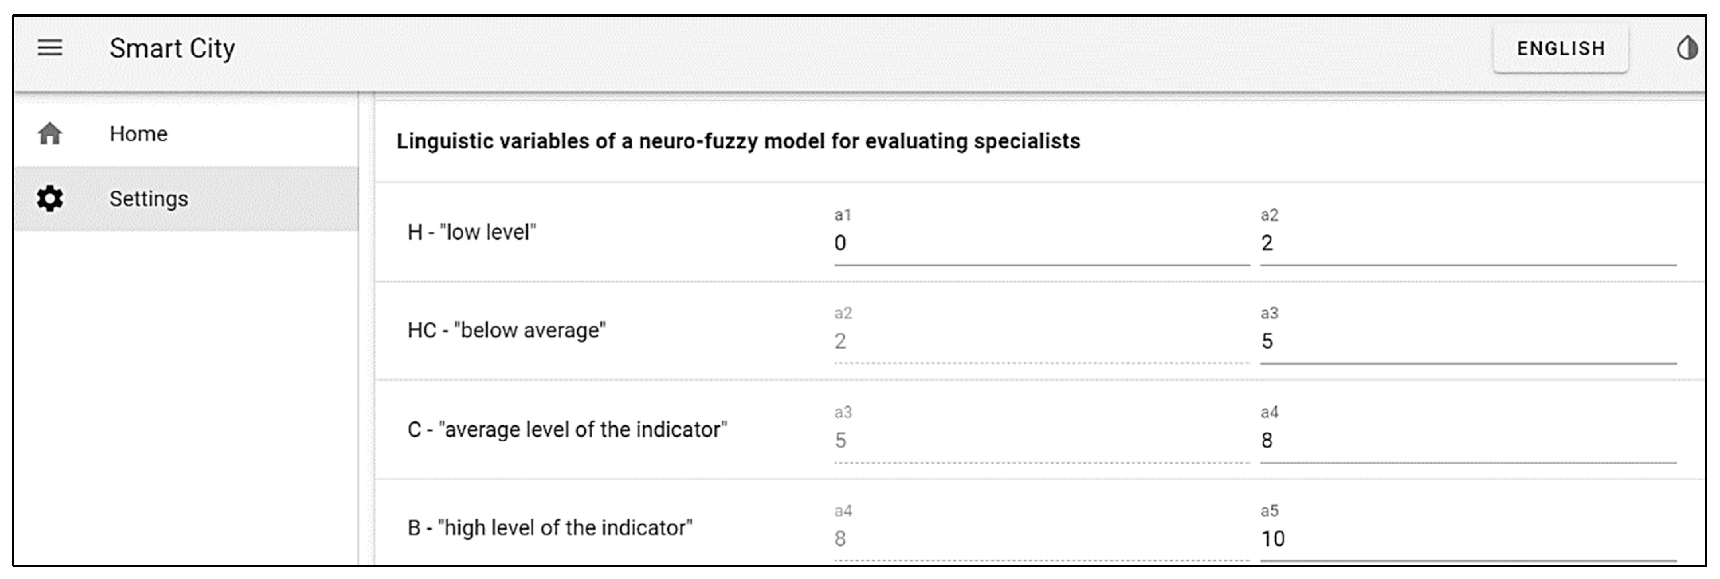Open the hamburger navigation menu

tap(49, 48)
